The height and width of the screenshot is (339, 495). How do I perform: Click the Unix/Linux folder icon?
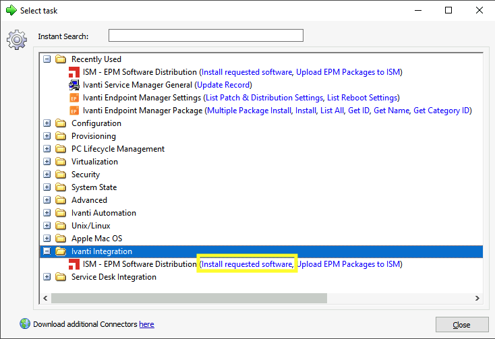click(61, 226)
